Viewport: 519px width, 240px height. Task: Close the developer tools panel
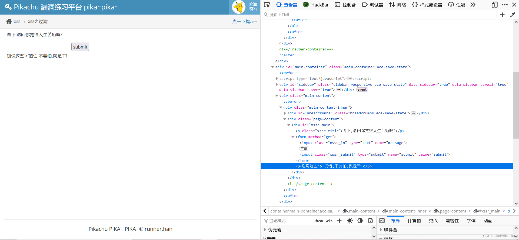click(514, 5)
